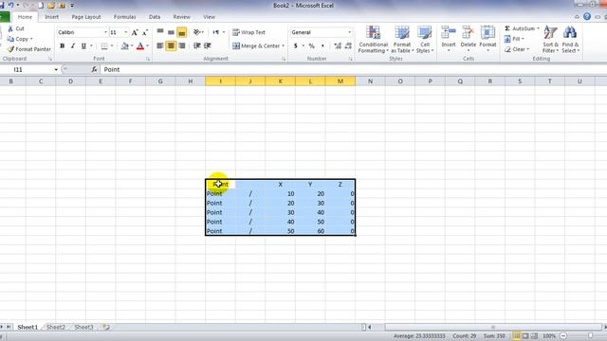
Task: Click the Delete cells button
Action: pyautogui.click(x=468, y=40)
